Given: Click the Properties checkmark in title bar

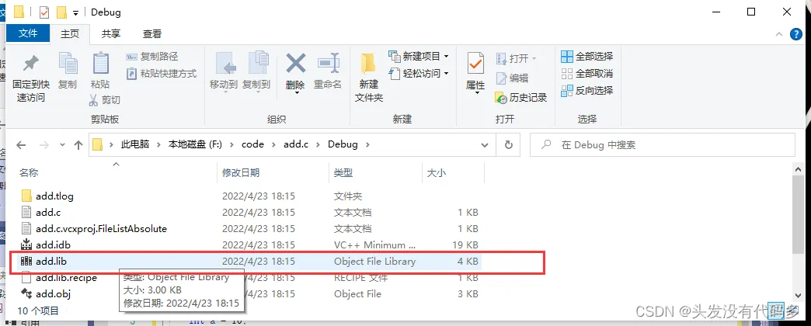Looking at the screenshot, I should pyautogui.click(x=44, y=12).
